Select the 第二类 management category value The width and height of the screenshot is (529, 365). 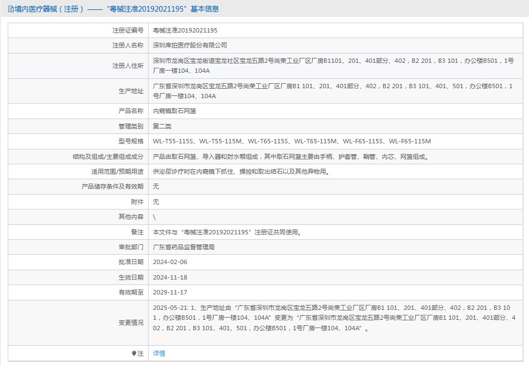click(x=162, y=126)
